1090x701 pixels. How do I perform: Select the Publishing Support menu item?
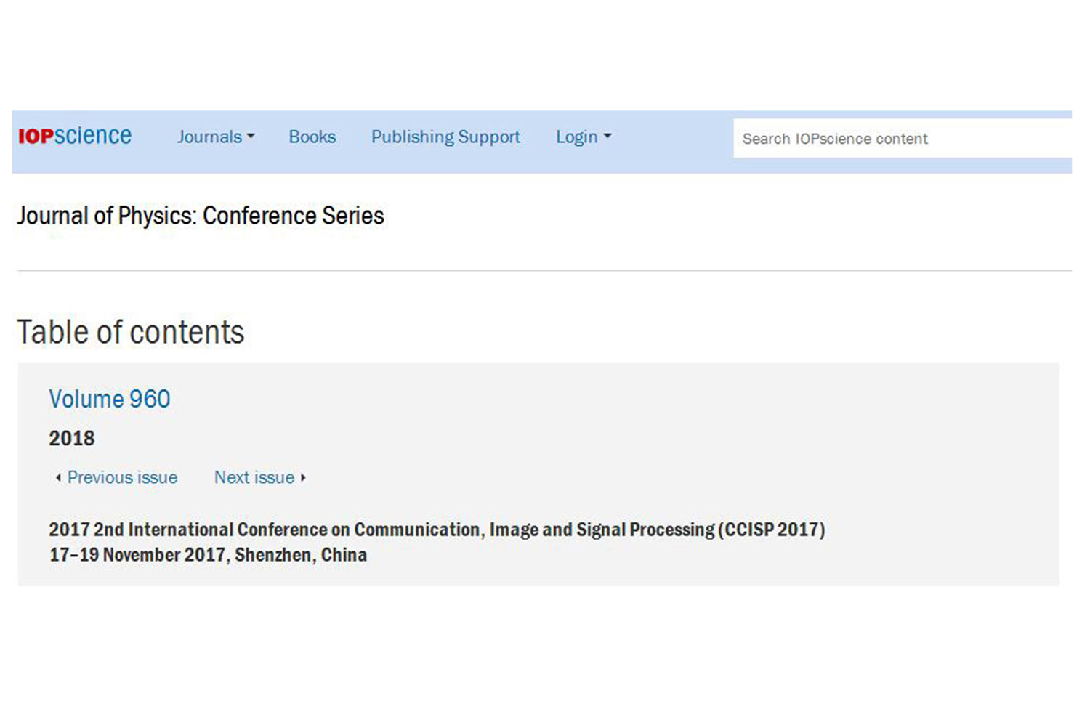click(445, 137)
